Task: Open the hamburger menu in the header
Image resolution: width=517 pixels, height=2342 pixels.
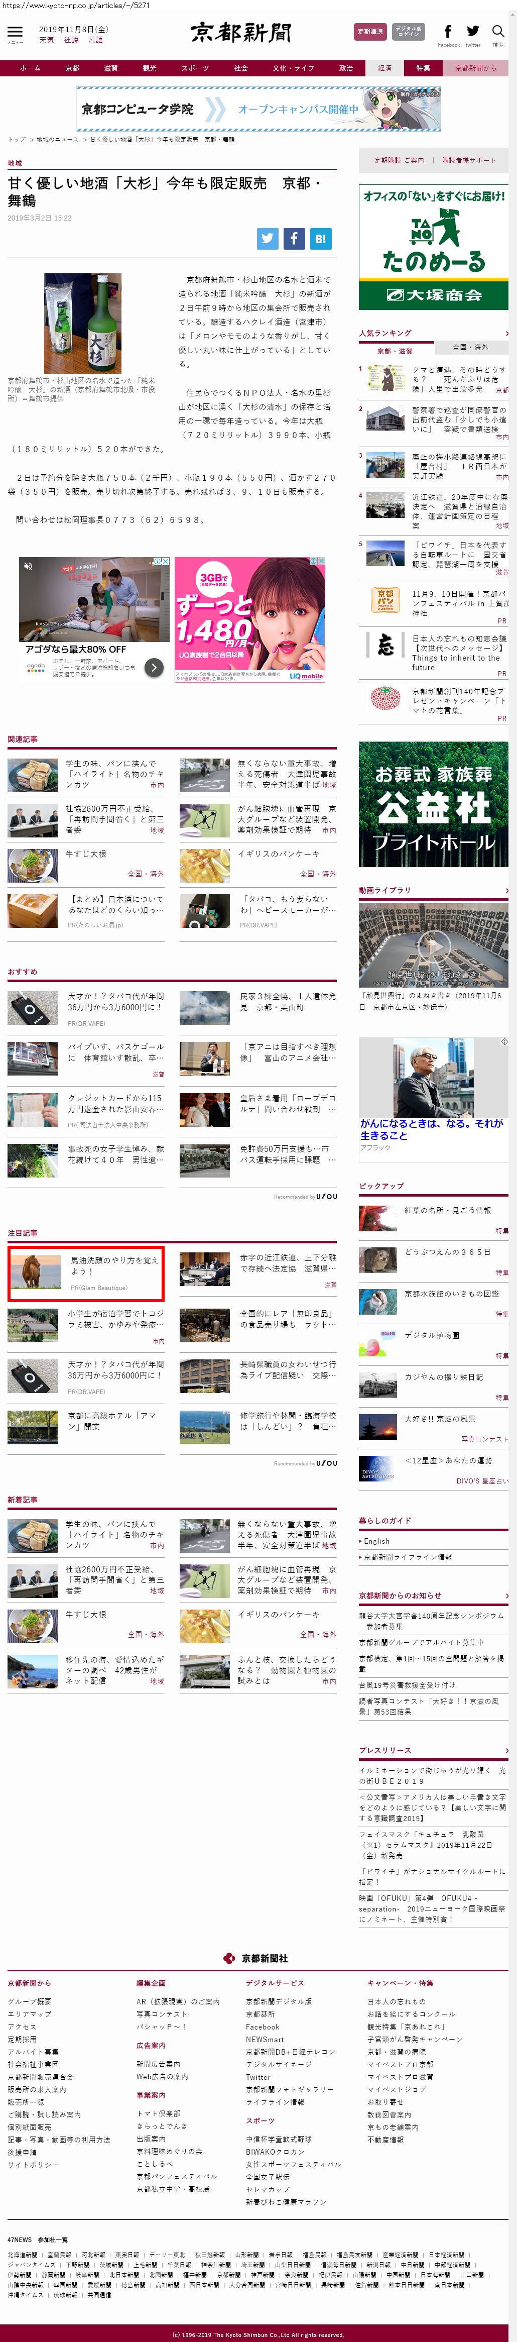Action: [x=15, y=33]
